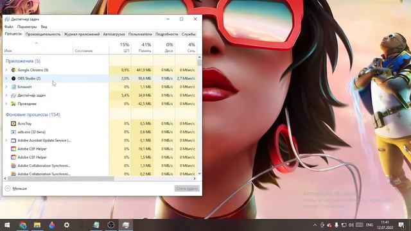Collapse Task Manager with Меньше button

[16, 188]
